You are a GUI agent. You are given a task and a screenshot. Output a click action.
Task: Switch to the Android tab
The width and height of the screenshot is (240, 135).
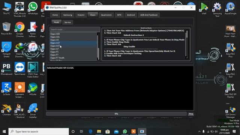131,15
